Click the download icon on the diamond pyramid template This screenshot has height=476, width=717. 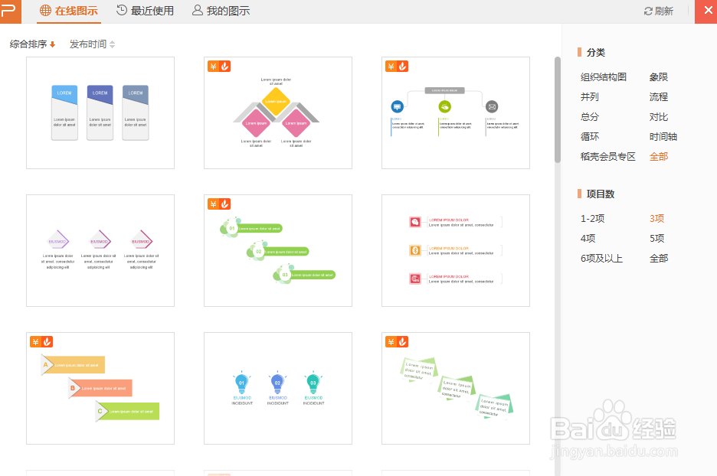click(x=224, y=67)
